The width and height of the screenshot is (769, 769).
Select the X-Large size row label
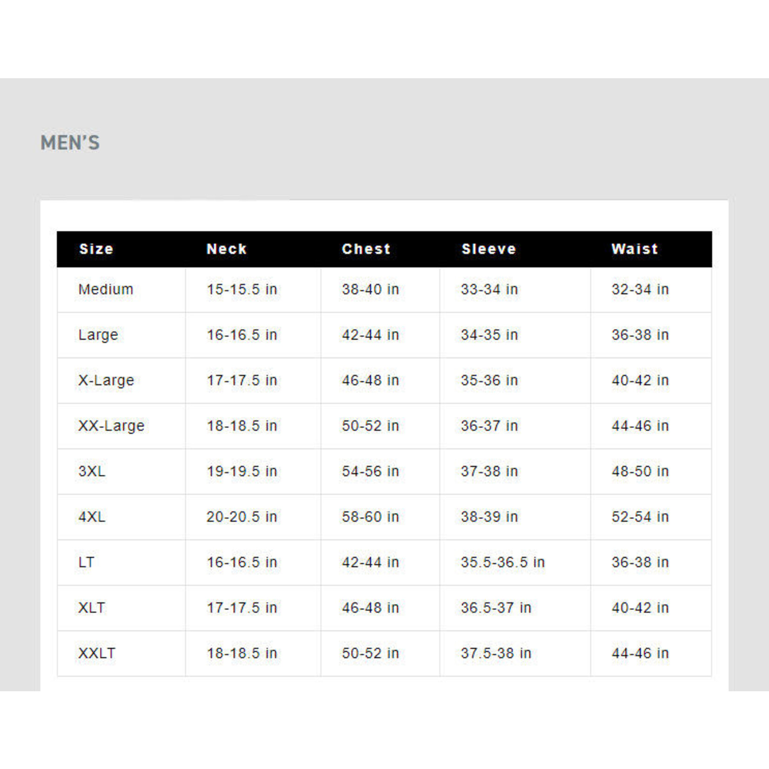pos(106,380)
